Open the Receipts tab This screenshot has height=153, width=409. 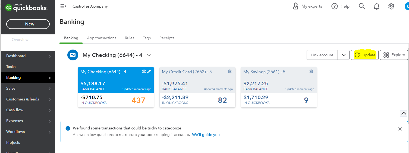(167, 38)
